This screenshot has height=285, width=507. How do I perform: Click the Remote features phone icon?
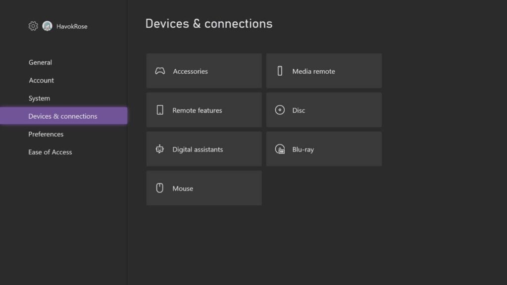point(159,110)
